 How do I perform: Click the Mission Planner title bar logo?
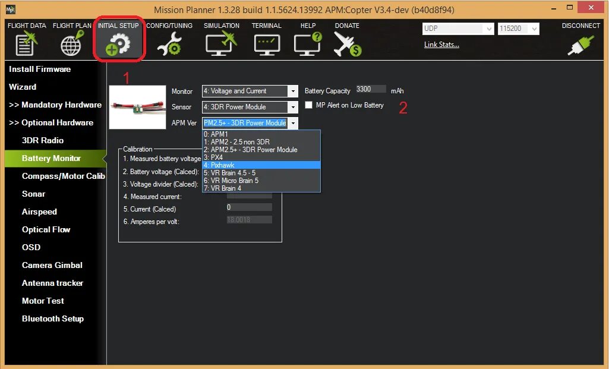pos(11,10)
